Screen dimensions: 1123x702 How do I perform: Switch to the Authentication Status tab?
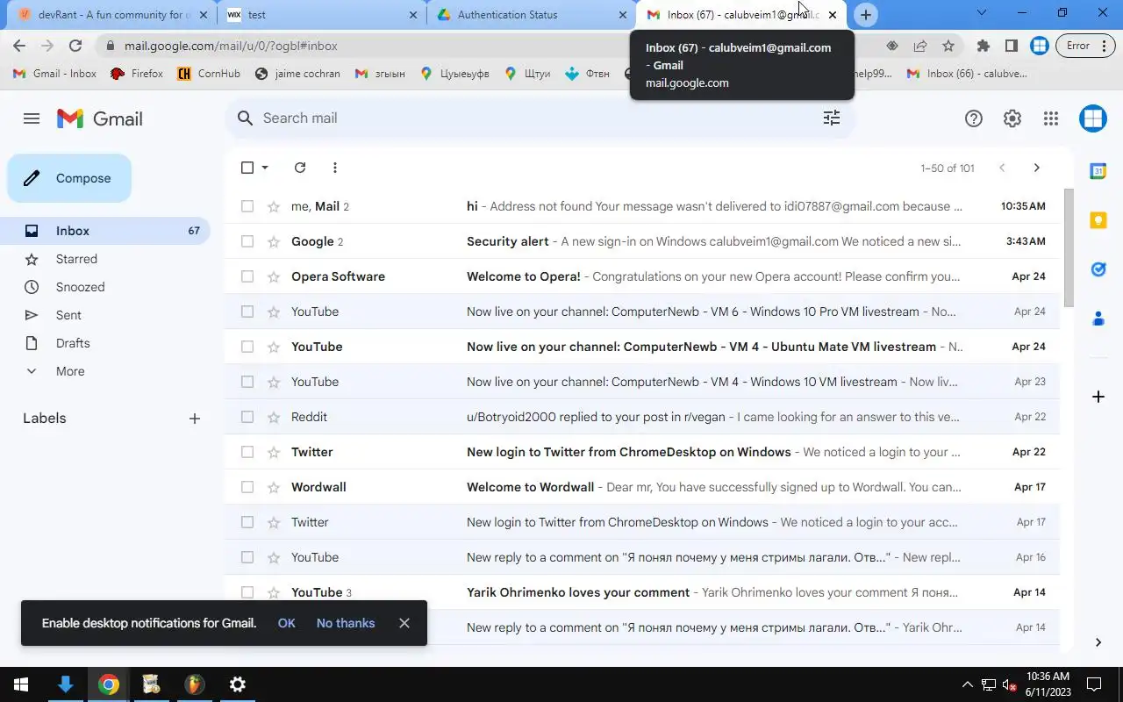pos(532,15)
